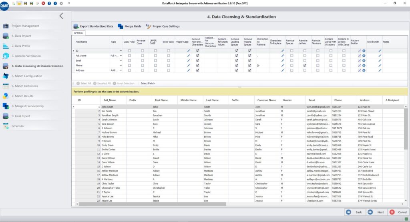This screenshot has height=222, width=410.
Task: Open Type dropdown for Address row
Action: click(121, 70)
